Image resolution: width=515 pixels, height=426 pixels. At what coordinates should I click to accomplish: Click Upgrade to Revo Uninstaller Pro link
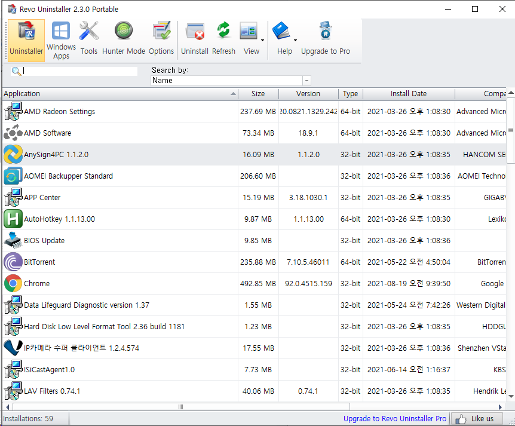coord(395,419)
